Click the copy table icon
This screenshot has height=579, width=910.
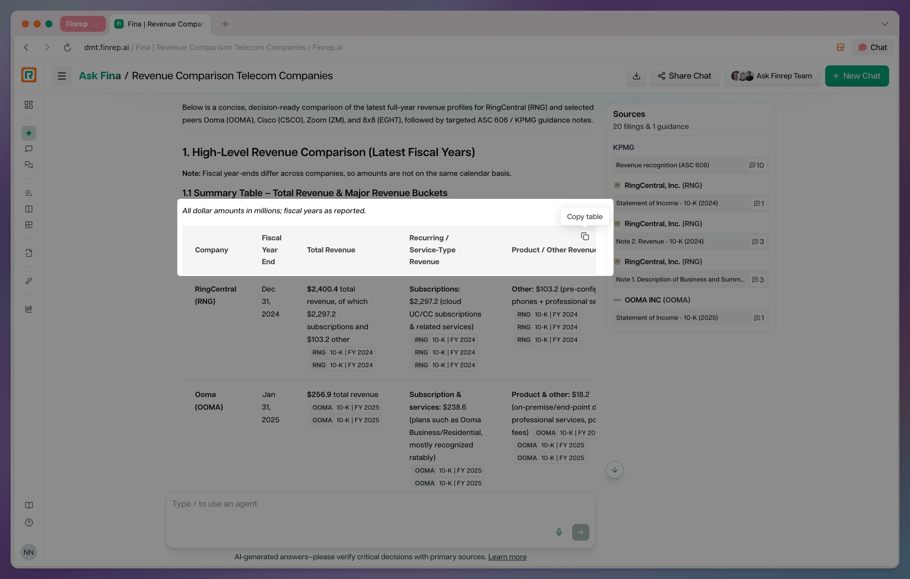pos(585,236)
